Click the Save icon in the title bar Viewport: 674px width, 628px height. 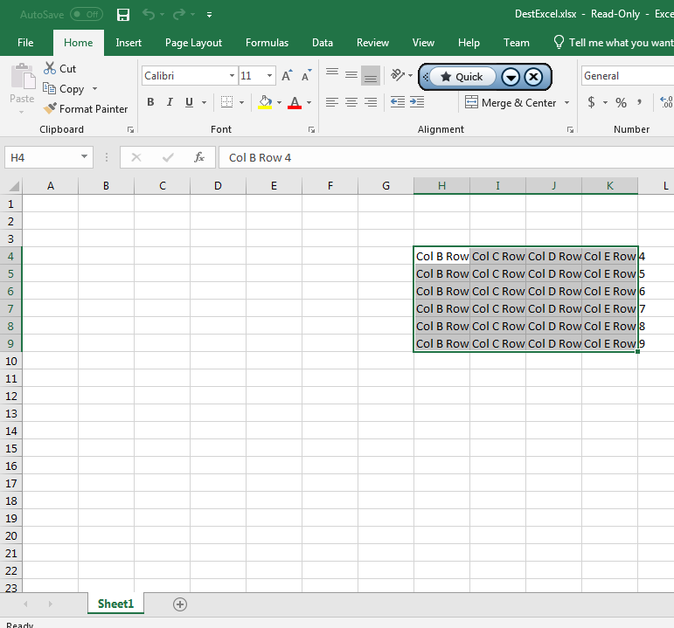click(x=123, y=15)
